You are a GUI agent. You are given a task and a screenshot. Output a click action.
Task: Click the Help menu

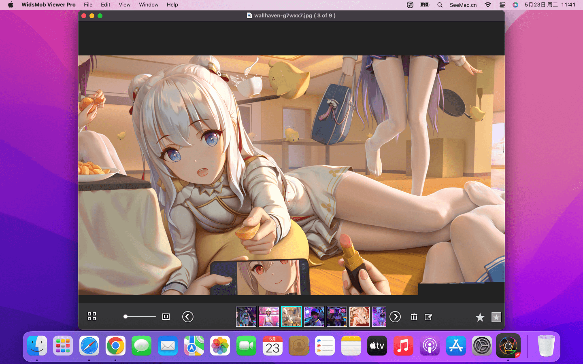point(172,5)
